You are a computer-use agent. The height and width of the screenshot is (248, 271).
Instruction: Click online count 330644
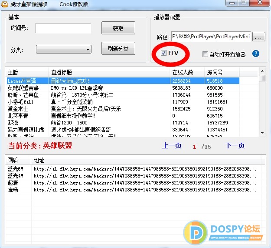tap(180, 130)
